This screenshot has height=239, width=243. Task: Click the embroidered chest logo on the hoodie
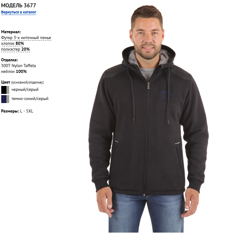click(166, 95)
